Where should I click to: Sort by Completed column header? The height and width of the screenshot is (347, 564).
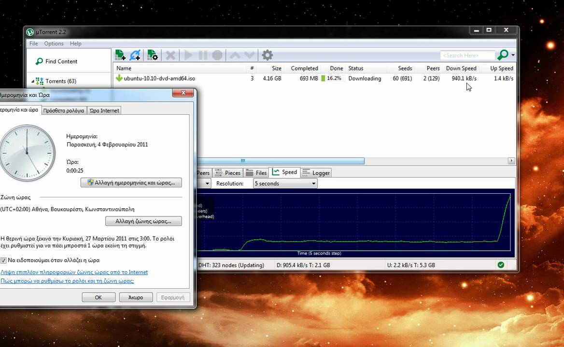pyautogui.click(x=304, y=68)
